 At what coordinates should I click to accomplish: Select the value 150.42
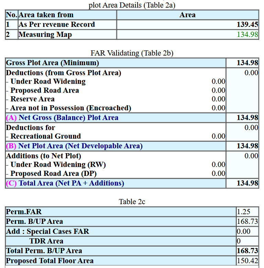tap(247, 261)
